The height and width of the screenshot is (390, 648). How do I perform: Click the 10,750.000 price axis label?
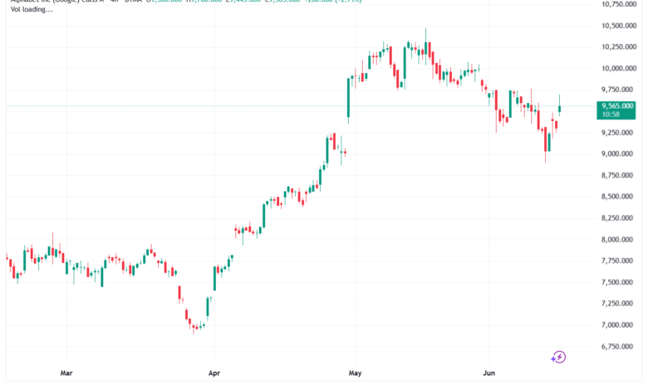click(619, 4)
